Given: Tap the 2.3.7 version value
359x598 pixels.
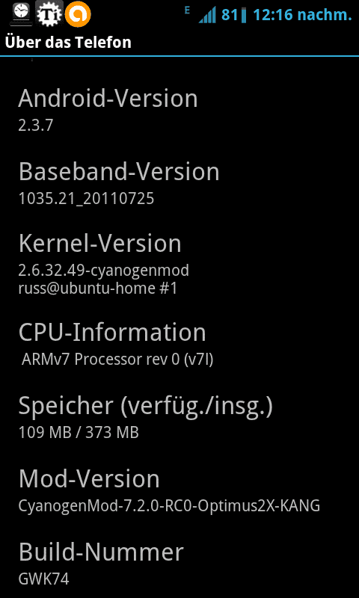Looking at the screenshot, I should [x=35, y=126].
